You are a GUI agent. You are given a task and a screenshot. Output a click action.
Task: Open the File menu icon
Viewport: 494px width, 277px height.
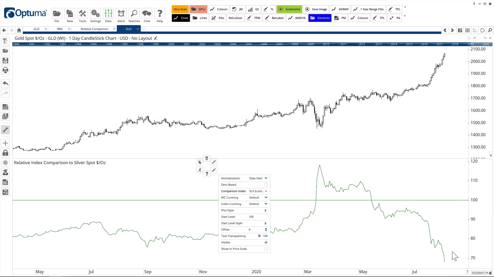[x=57, y=13]
